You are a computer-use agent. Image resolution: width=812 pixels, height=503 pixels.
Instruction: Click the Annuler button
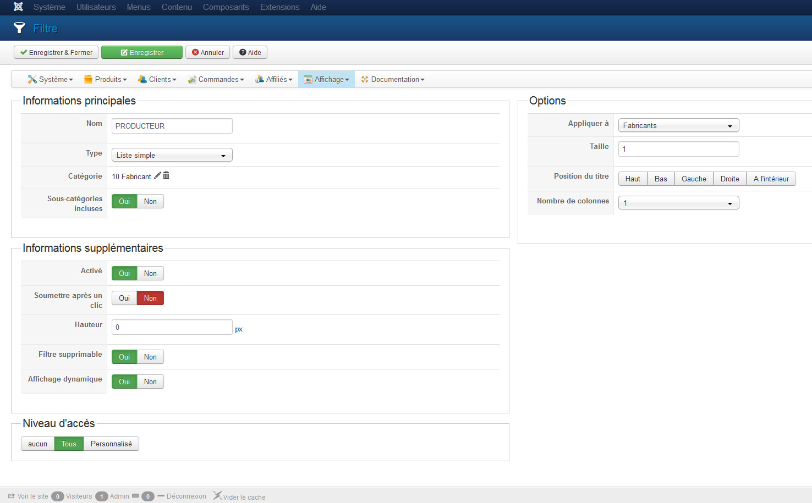[x=208, y=52]
